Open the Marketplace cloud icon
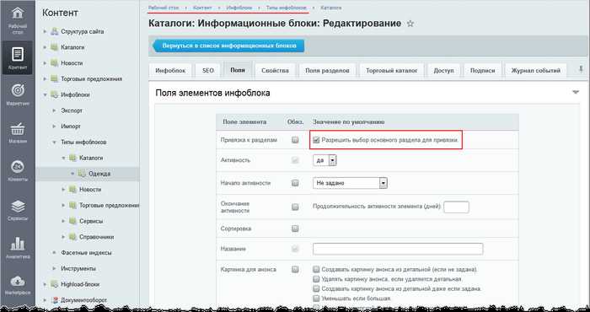The height and width of the screenshot is (312, 590). tap(18, 281)
